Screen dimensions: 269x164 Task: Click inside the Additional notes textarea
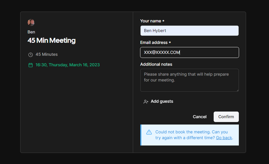[189, 80]
